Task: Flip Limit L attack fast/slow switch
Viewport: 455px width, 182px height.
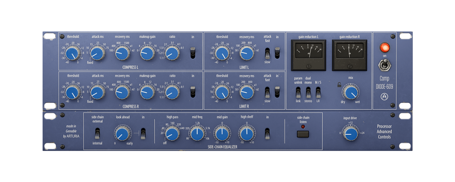Action: click(267, 53)
